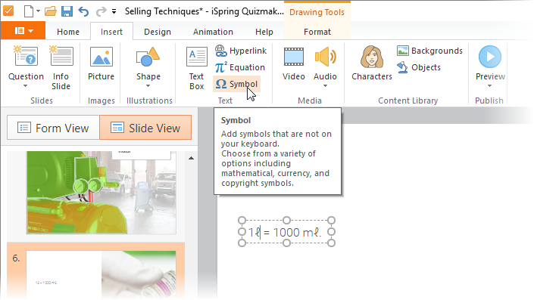Open the Help tab
This screenshot has height=300, width=534.
coord(264,32)
